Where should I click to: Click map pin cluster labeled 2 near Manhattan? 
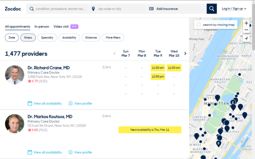click(x=233, y=102)
